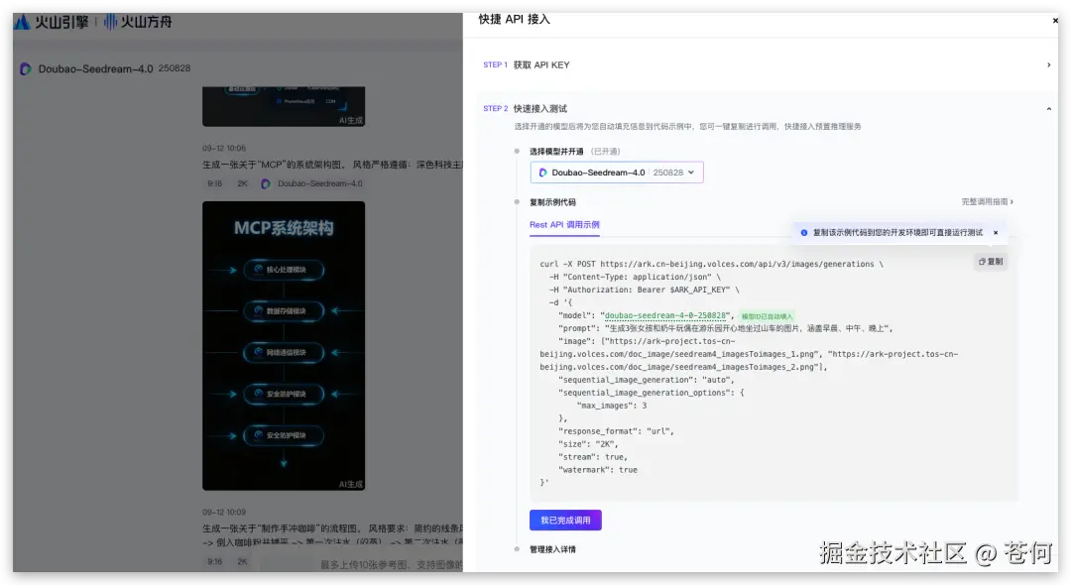Click the 火山引擎 logo icon
1071x585 pixels.
23,21
